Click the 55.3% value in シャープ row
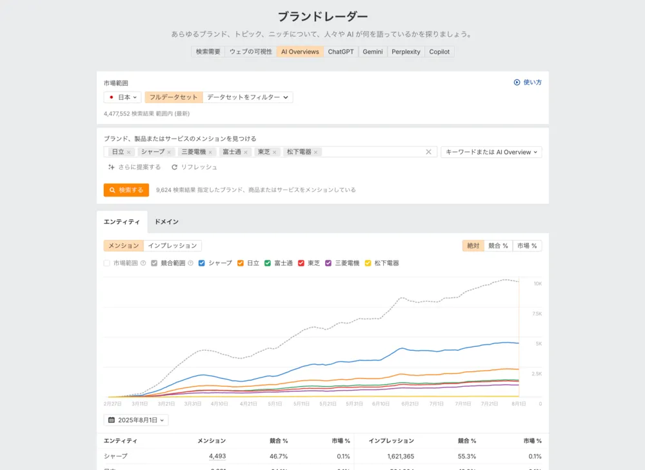Viewport: 645px width, 470px height. click(x=467, y=456)
